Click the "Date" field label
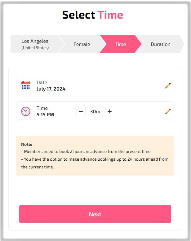This screenshot has height=241, width=191. pyautogui.click(x=42, y=83)
